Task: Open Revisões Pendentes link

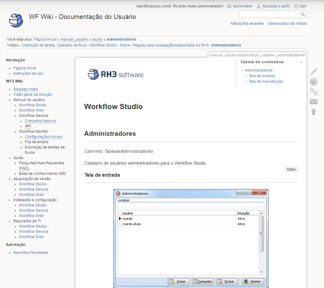Action: point(31,253)
